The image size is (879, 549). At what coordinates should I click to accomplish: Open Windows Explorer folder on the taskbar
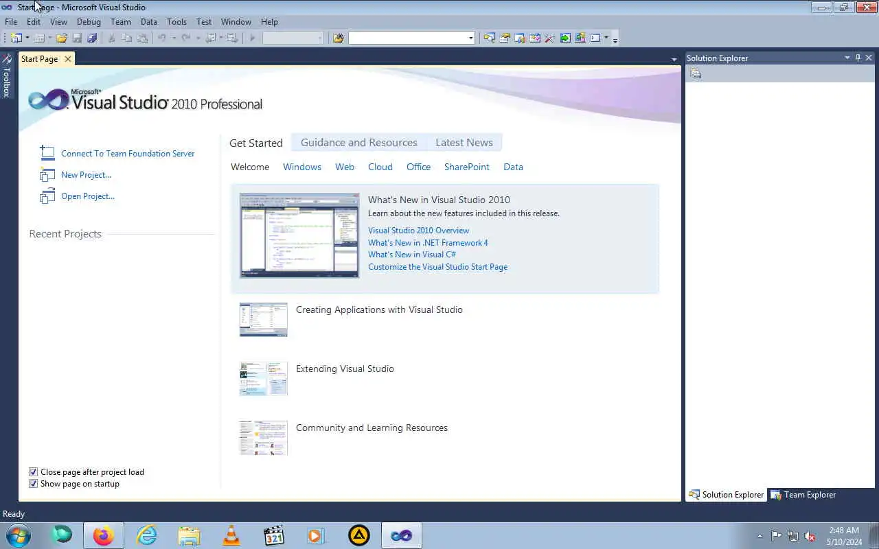(x=189, y=535)
